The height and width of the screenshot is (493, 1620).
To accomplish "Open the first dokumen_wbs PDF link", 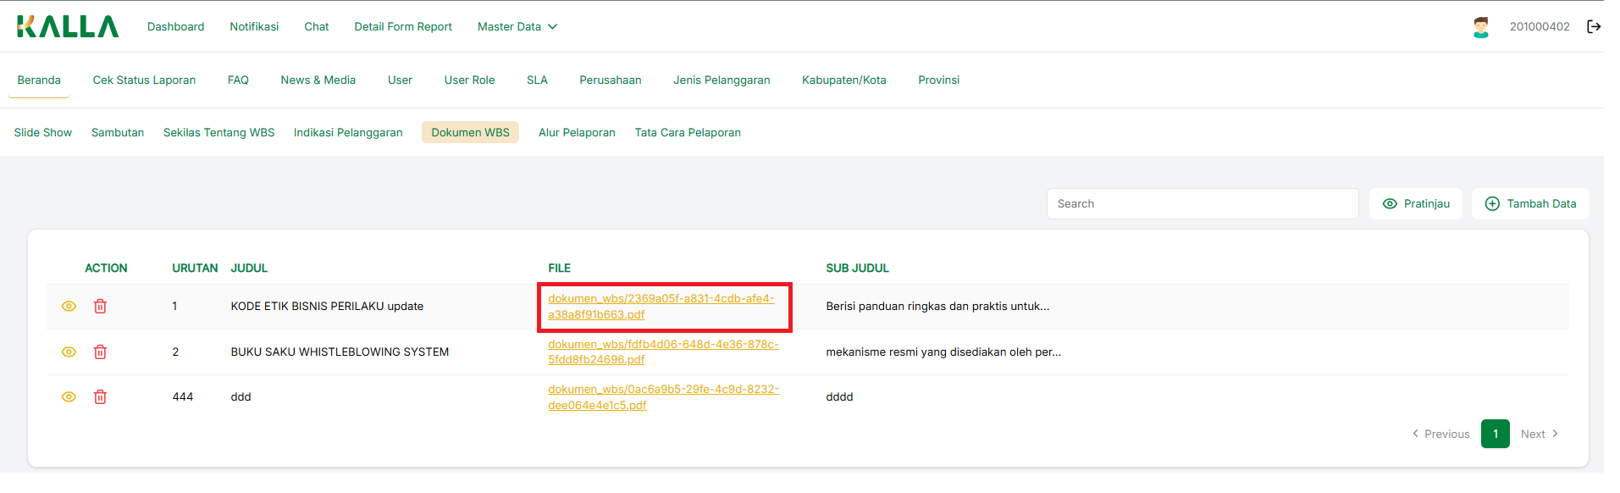I will [661, 307].
